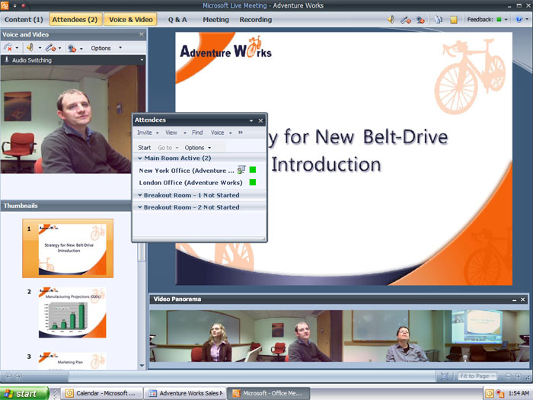533x400 pixels.
Task: Open the Voice menu in the Attendees panel
Action: pos(217,133)
